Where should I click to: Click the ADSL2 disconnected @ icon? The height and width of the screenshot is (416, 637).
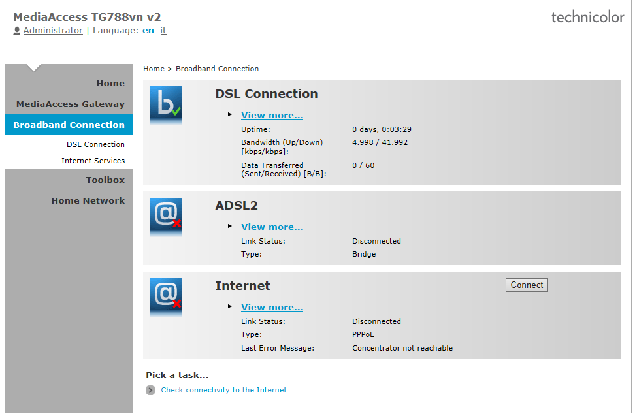pos(166,217)
